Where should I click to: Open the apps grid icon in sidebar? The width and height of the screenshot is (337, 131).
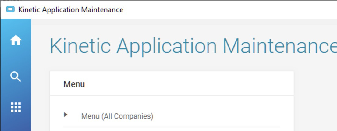[x=16, y=107]
